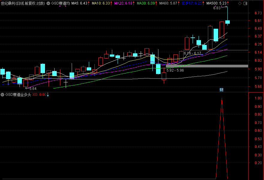Expand the GSD赛道全多头 indicator dropdown
Screen dimensions: 264x180
[x=3, y=94]
